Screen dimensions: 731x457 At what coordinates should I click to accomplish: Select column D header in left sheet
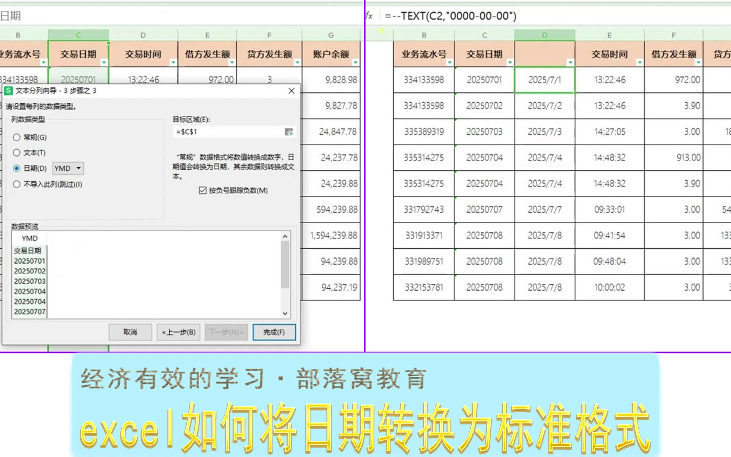(x=143, y=35)
